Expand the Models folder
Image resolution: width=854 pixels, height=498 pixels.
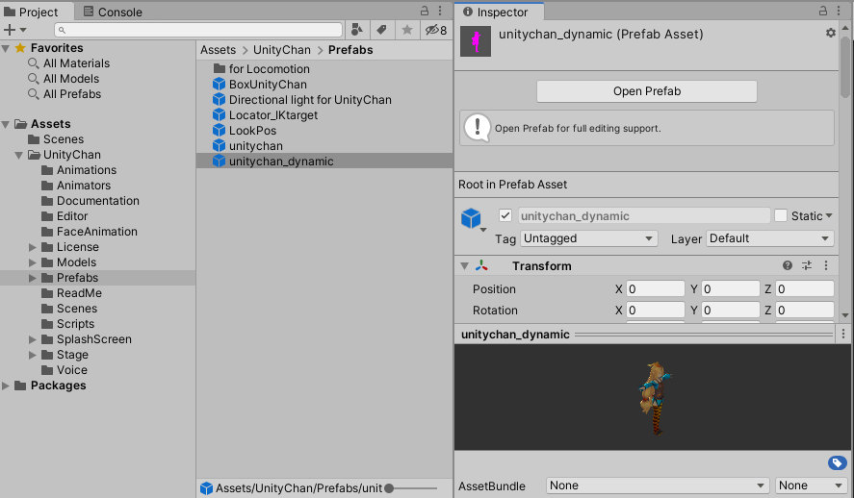(x=33, y=262)
